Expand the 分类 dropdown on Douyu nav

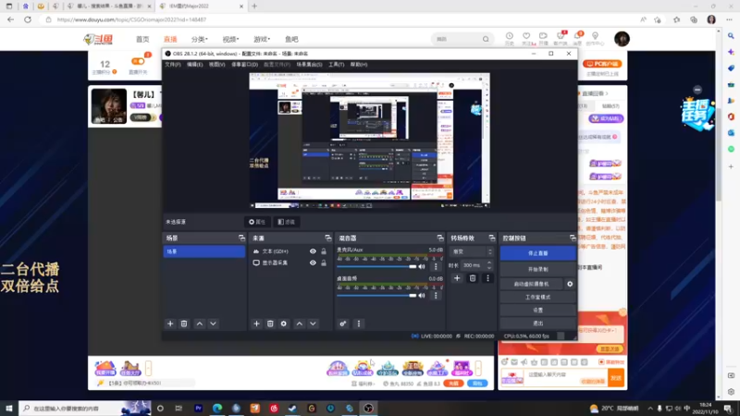click(199, 39)
